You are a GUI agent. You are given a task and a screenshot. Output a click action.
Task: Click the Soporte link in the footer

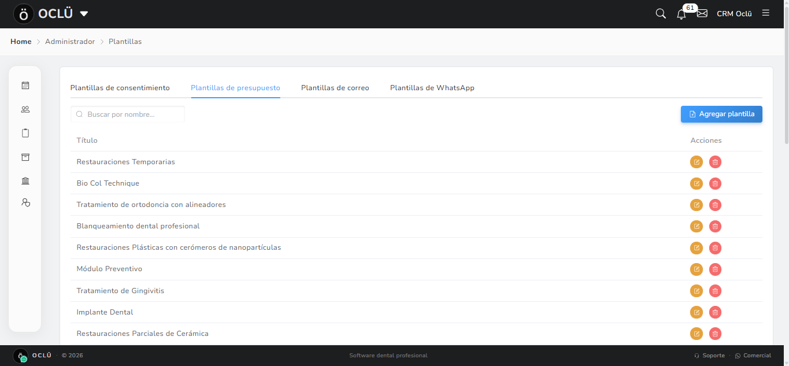pyautogui.click(x=709, y=356)
